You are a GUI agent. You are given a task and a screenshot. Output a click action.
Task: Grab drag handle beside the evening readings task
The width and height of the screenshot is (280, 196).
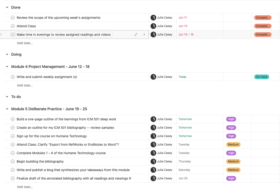point(1,34)
